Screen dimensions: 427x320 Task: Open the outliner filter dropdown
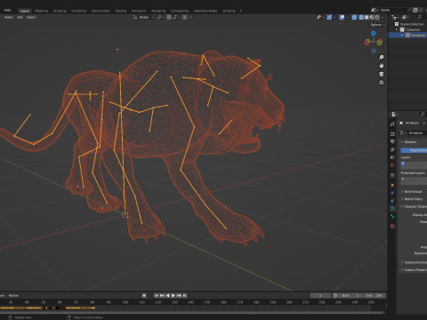point(406,18)
